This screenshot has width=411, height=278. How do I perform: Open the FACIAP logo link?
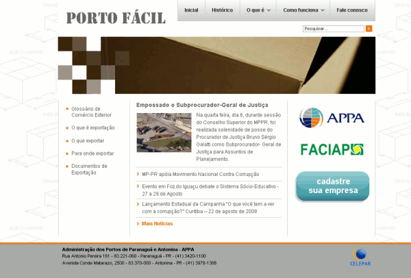pos(332,149)
